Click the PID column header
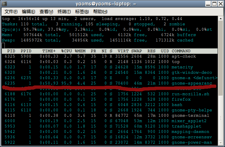 click(11, 51)
